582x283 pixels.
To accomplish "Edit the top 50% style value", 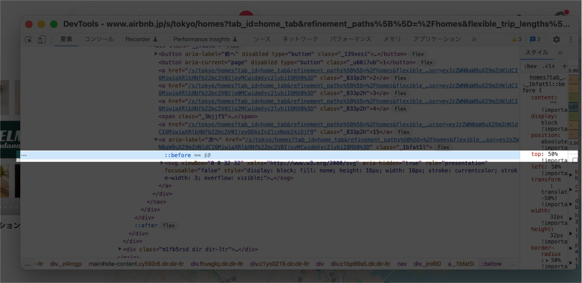I will [553, 154].
